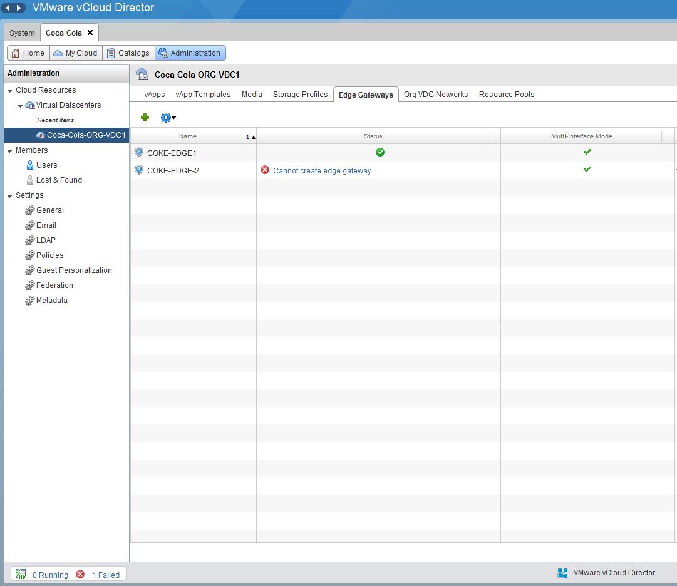Click the Email gear icon
Screen dimensions: 677x586
point(30,225)
